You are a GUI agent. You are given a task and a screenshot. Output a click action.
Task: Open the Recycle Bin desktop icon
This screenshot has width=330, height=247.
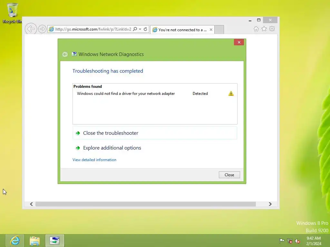pyautogui.click(x=12, y=13)
